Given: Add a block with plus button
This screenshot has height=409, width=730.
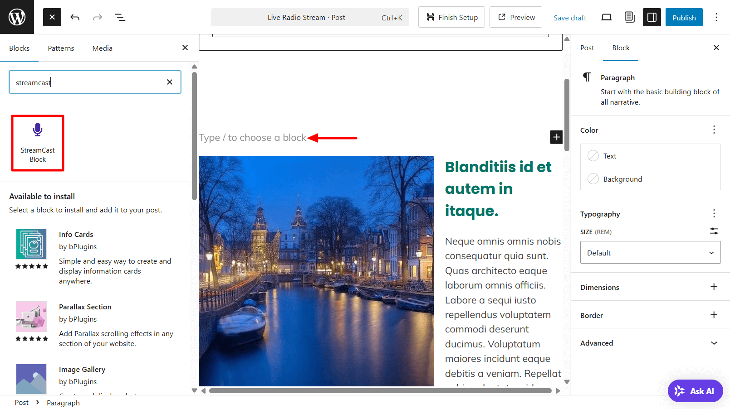Looking at the screenshot, I should click(x=556, y=137).
